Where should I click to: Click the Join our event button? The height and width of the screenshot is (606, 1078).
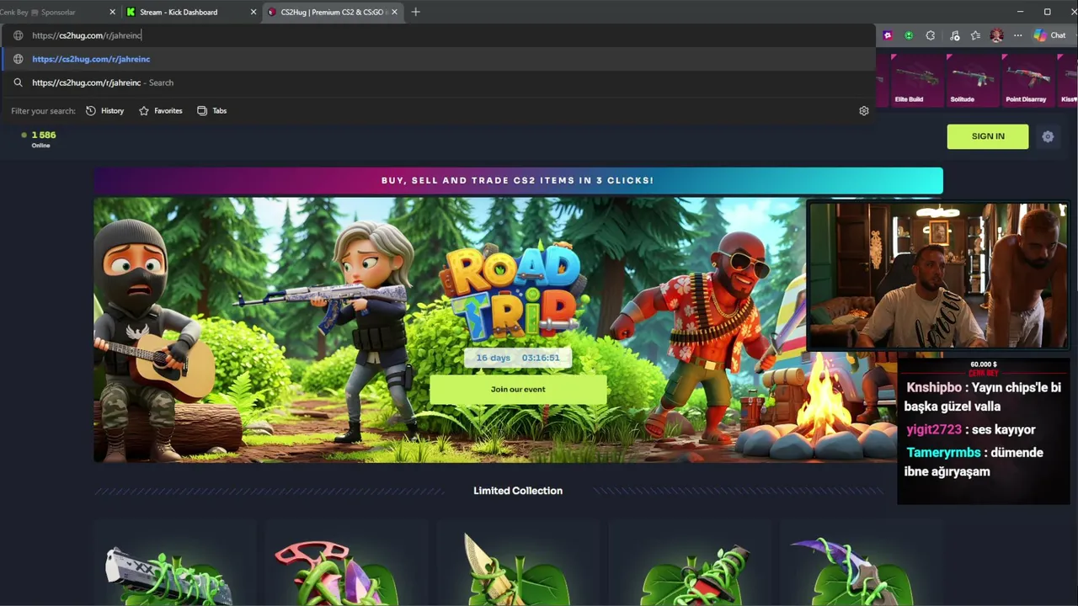(x=518, y=389)
